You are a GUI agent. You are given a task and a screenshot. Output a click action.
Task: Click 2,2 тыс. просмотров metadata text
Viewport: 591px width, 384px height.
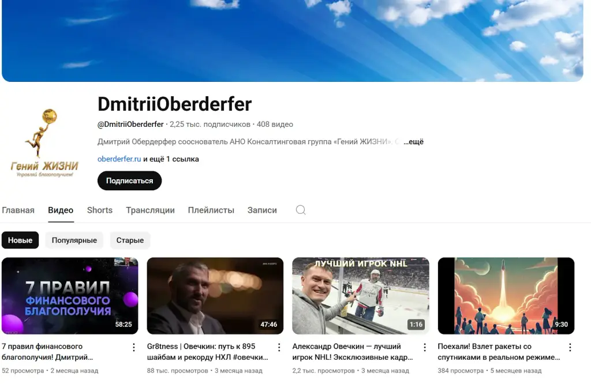pyautogui.click(x=323, y=370)
